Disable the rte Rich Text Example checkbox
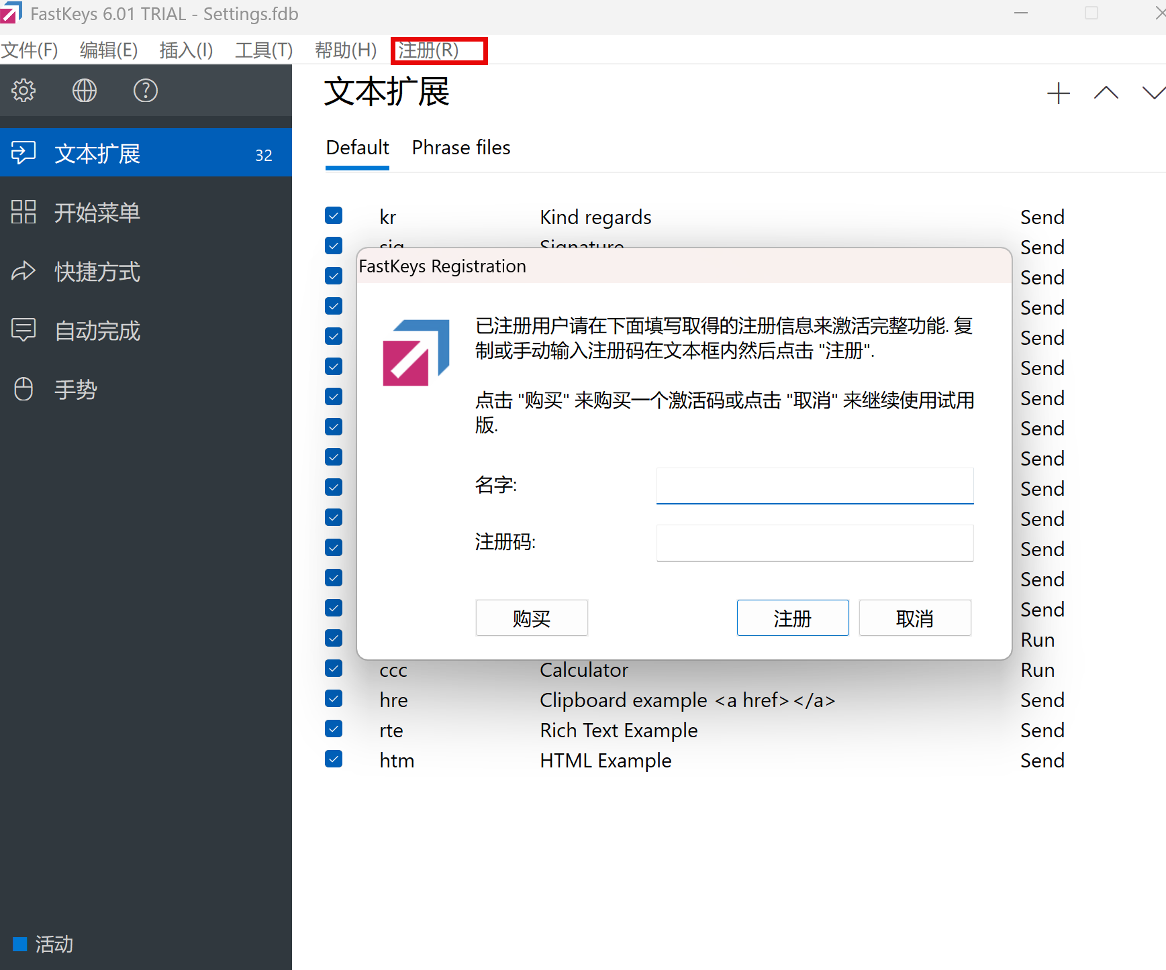 334,729
